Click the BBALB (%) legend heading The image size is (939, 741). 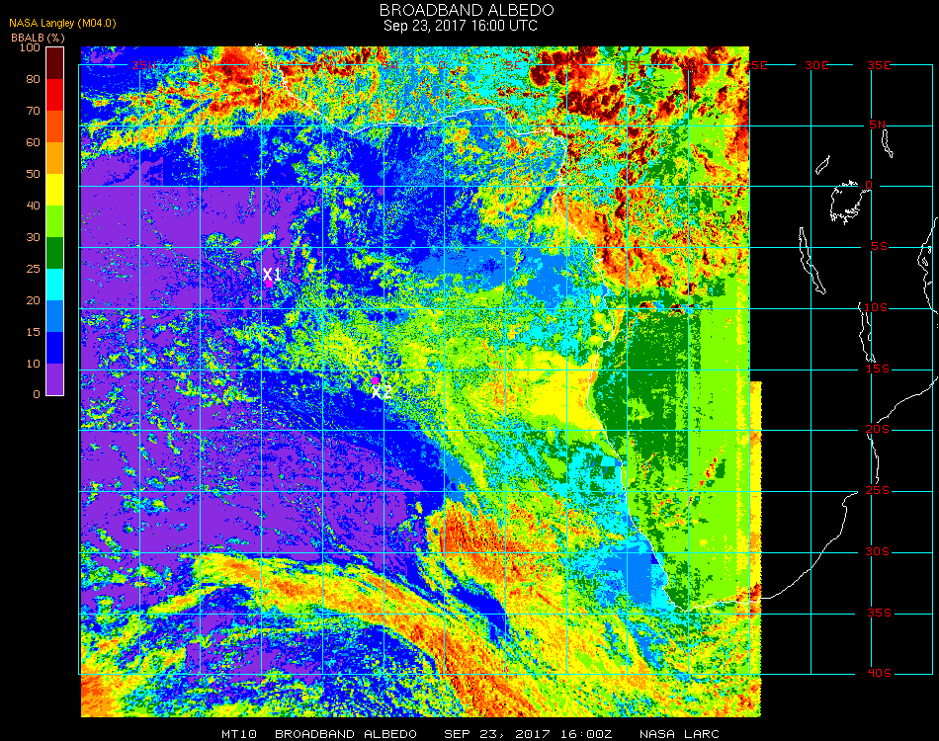[38, 38]
